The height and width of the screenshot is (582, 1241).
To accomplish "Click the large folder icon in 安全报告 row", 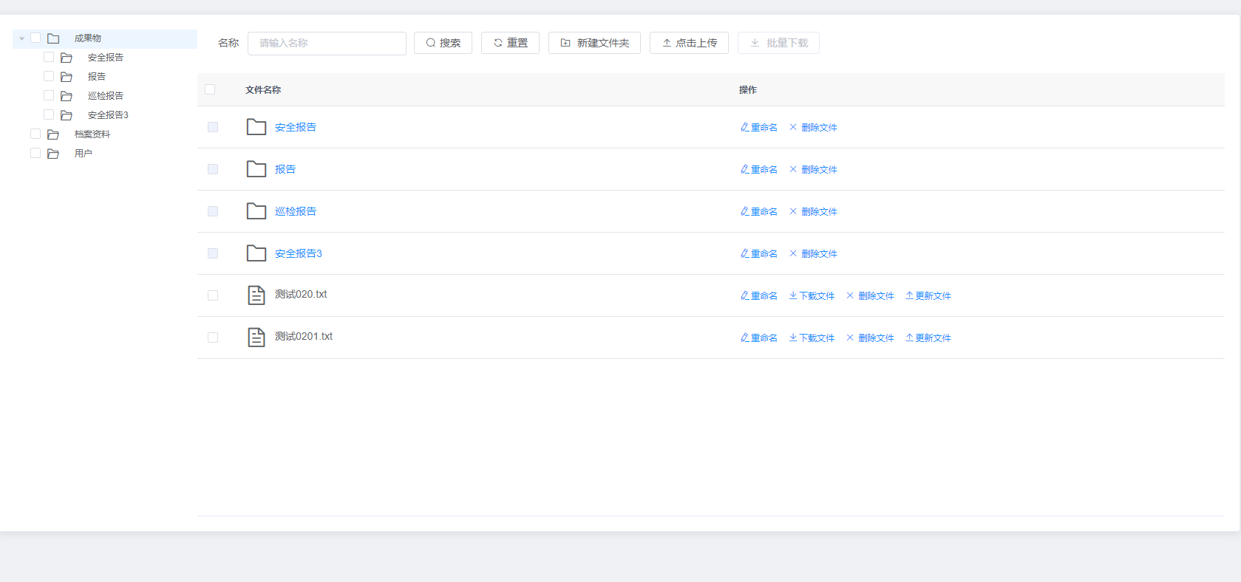I will pyautogui.click(x=256, y=127).
